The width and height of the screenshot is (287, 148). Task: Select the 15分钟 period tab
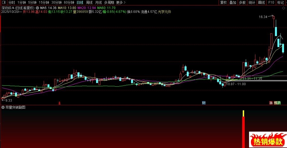point(44,2)
